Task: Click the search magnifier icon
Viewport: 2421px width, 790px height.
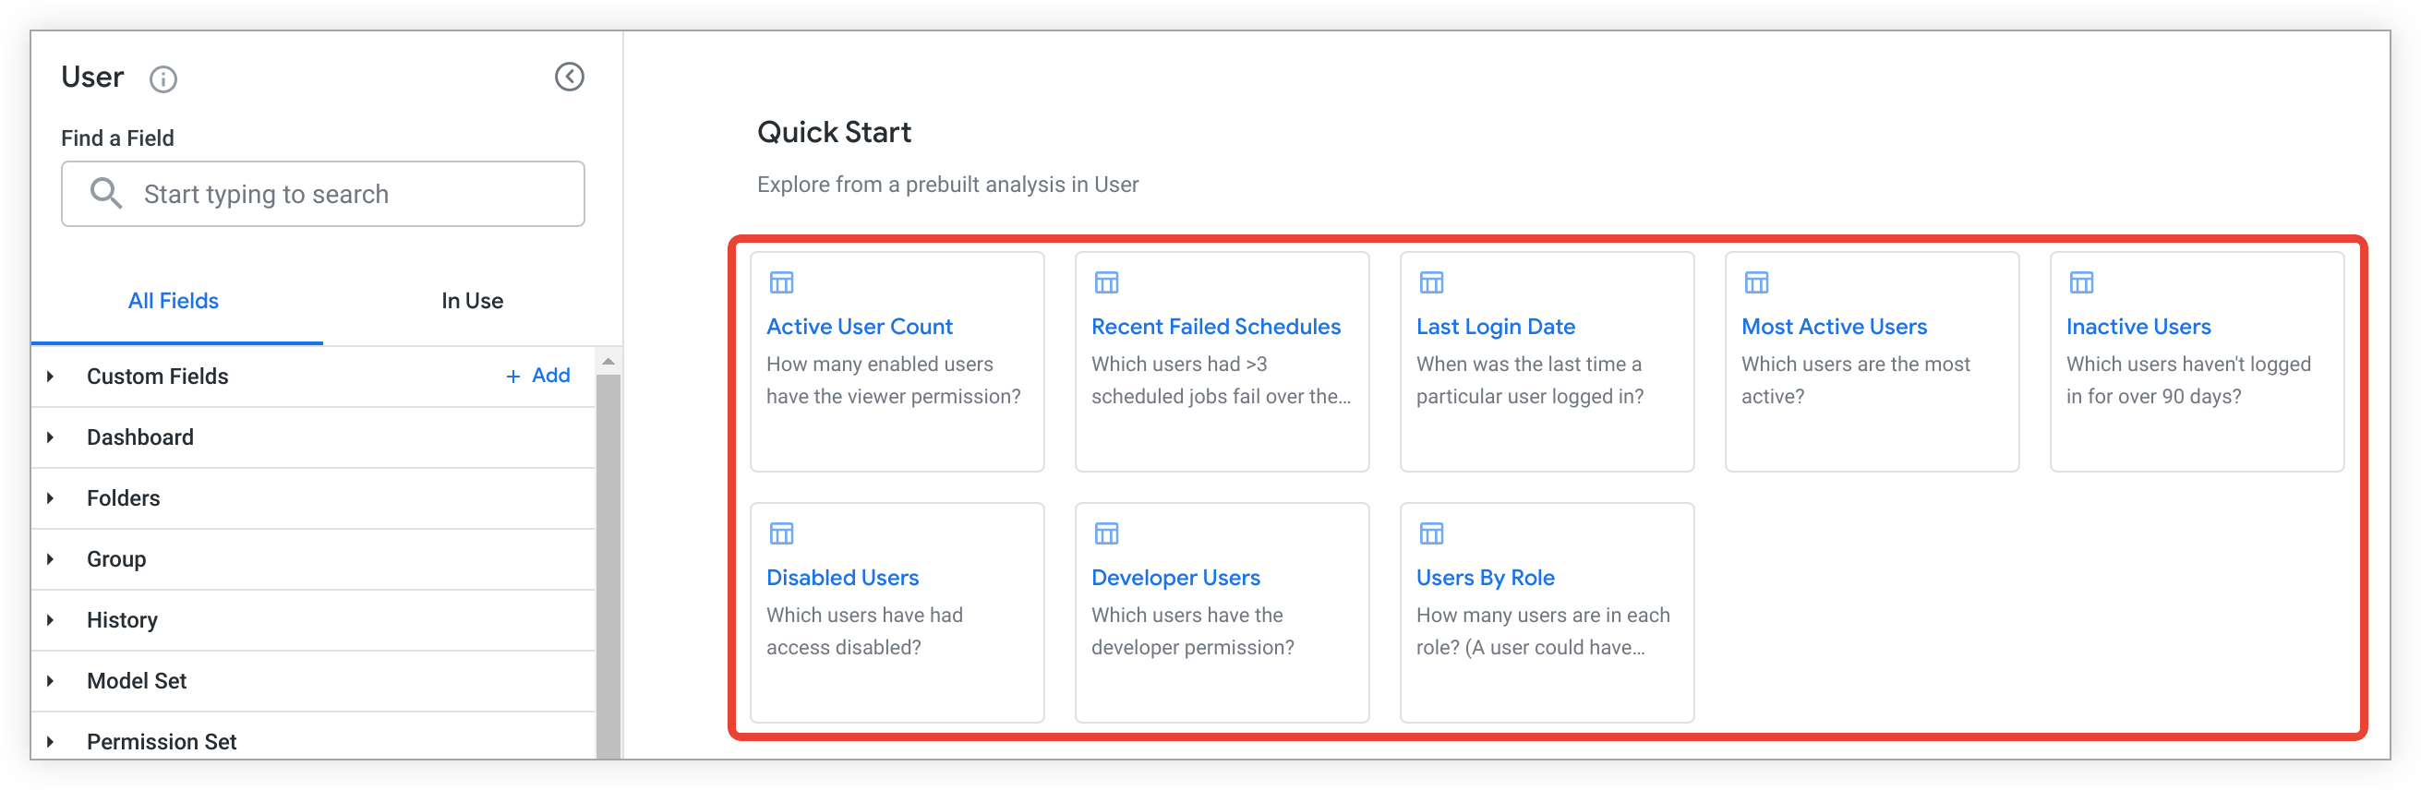Action: [x=105, y=194]
